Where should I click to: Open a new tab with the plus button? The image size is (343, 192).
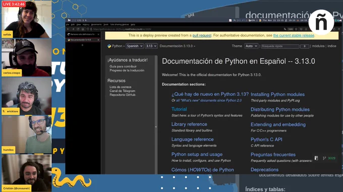[x=82, y=45]
